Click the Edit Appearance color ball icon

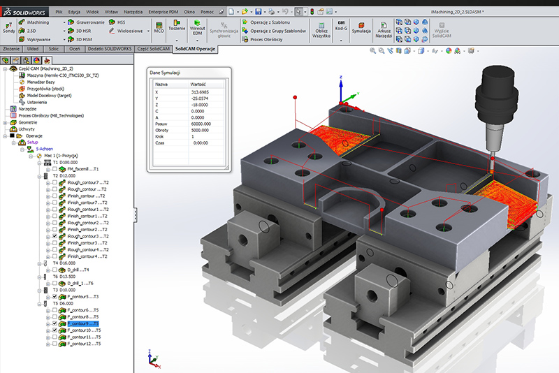coord(449,51)
